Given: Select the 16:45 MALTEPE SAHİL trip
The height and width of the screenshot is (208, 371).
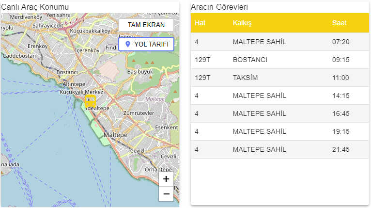Looking at the screenshot, I should point(279,113).
